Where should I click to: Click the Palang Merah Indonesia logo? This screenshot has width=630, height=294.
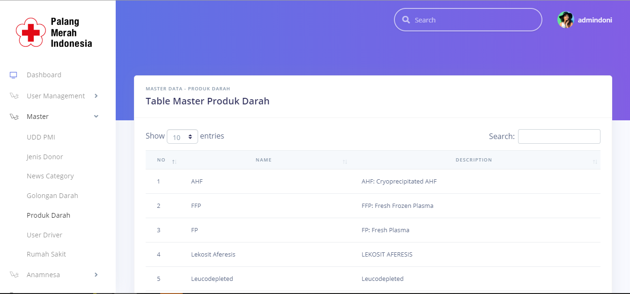pyautogui.click(x=54, y=33)
